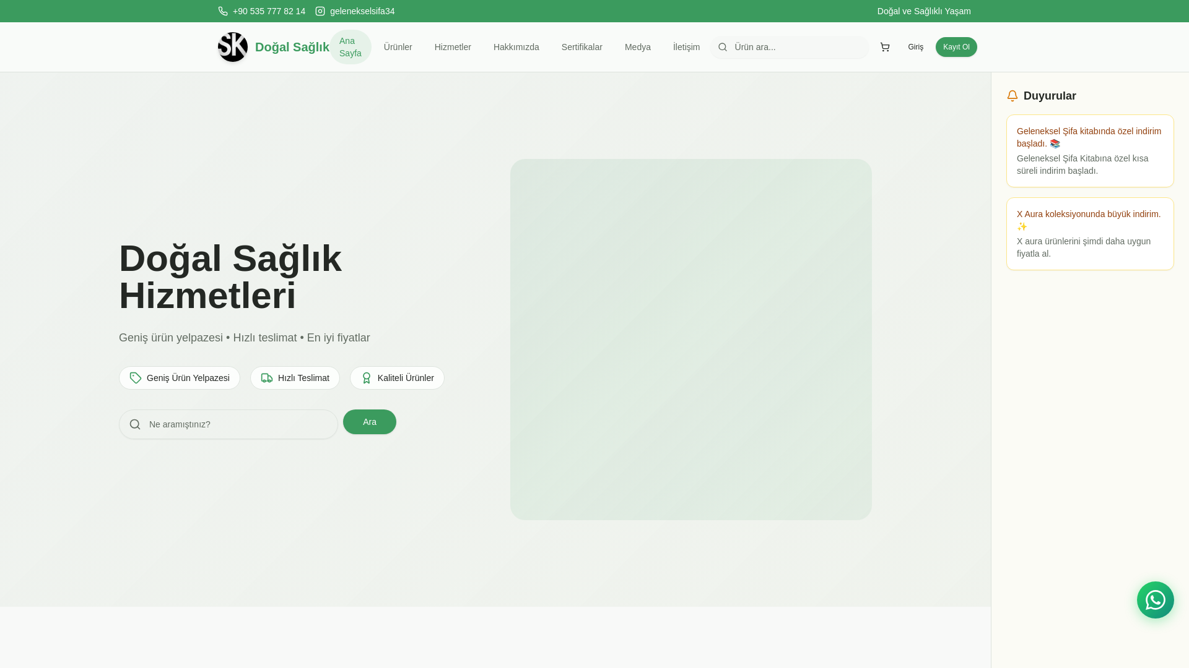Viewport: 1189px width, 668px height.
Task: Click the green Ara search button
Action: [370, 422]
